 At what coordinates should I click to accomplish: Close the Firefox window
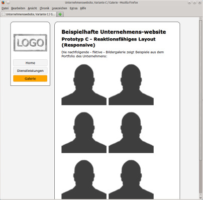click(199, 3)
